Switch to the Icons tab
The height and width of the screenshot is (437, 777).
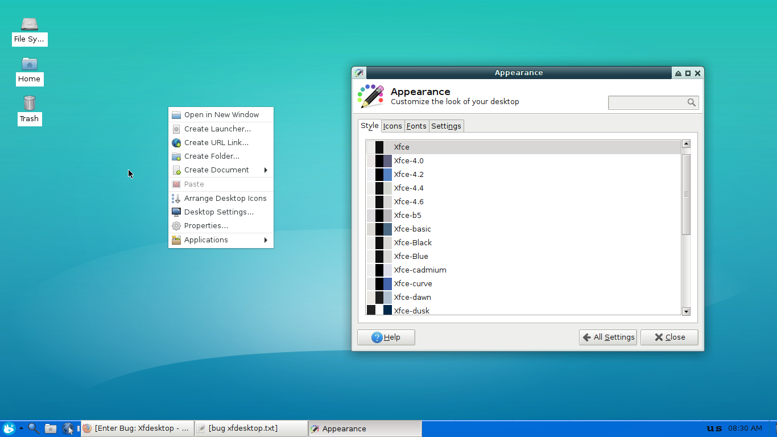pyautogui.click(x=392, y=126)
